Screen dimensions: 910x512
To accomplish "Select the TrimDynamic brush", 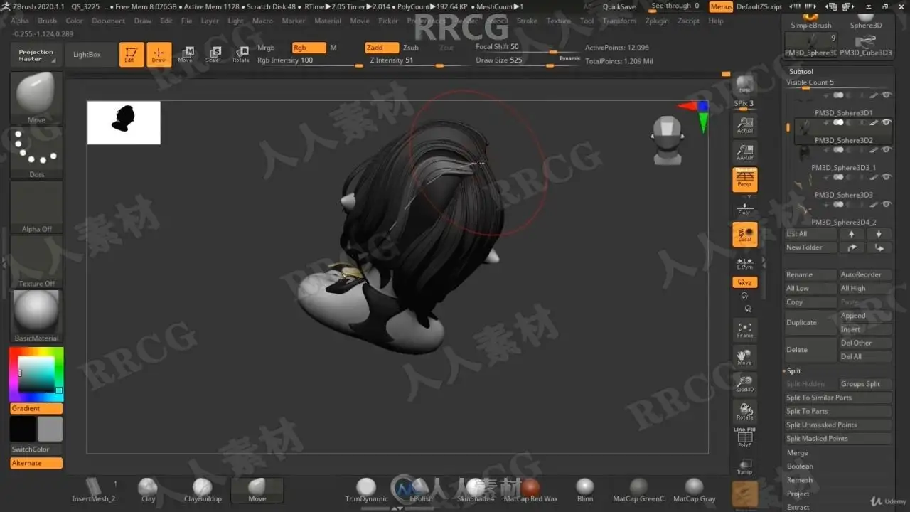I will coord(366,490).
